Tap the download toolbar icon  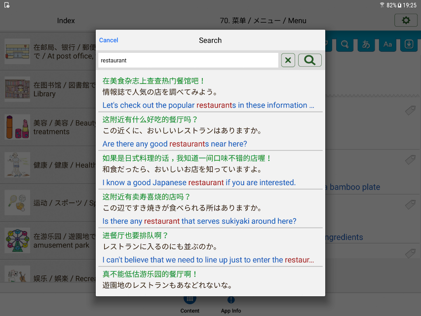[x=409, y=44]
